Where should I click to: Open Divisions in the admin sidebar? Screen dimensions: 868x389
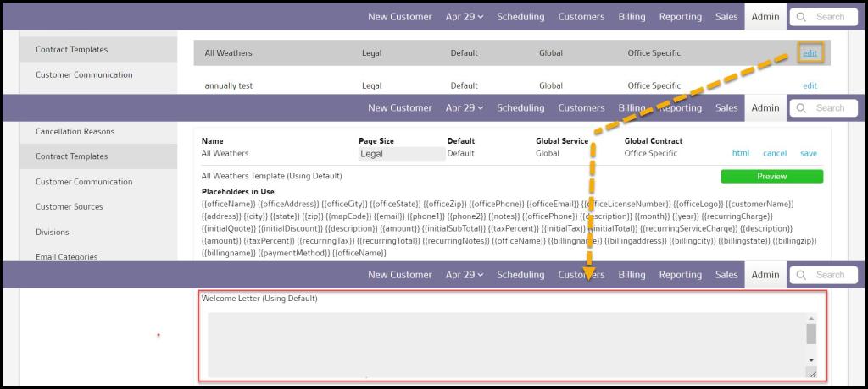click(52, 232)
